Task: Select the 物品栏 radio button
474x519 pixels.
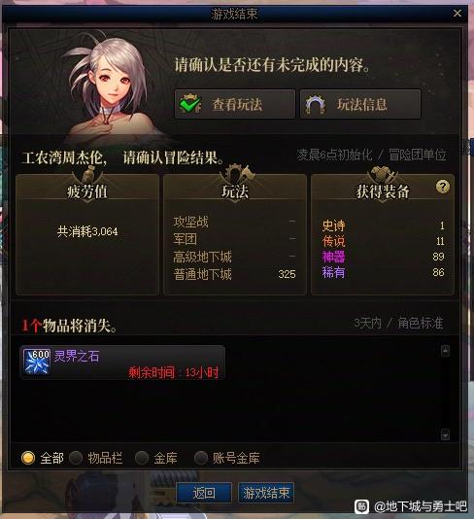Action: 76,458
